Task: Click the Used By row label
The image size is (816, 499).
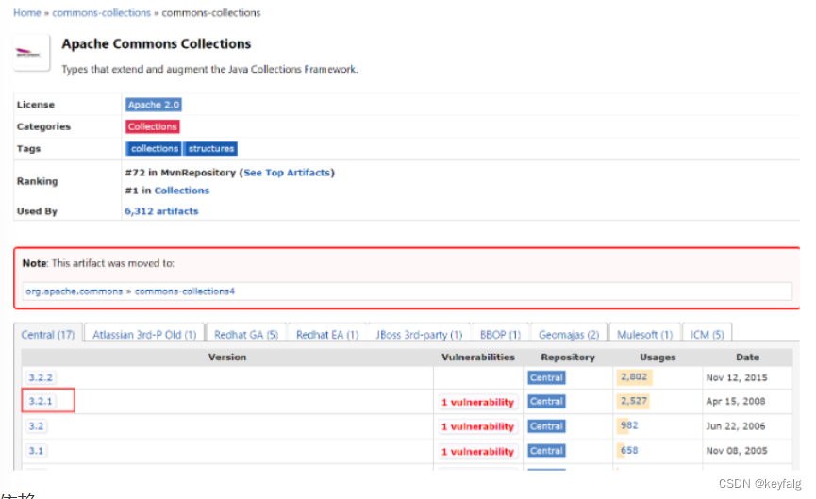Action: [37, 211]
